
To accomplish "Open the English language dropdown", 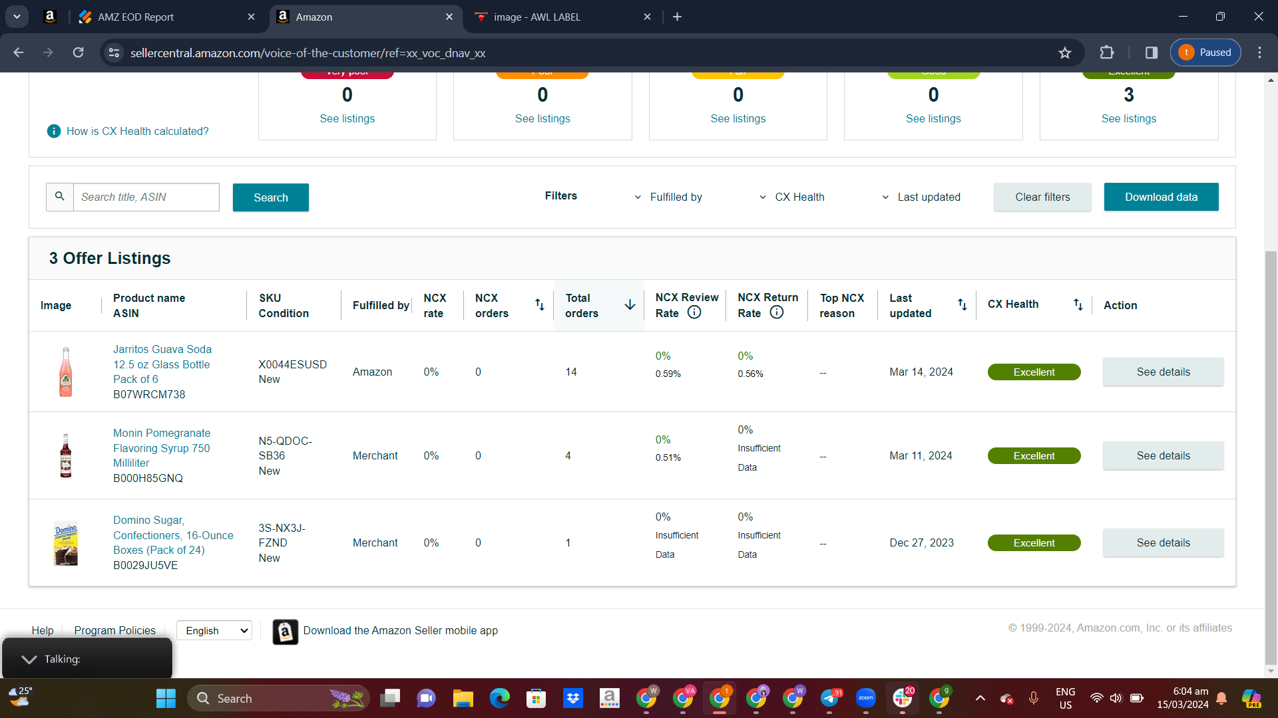I will click(x=214, y=630).
